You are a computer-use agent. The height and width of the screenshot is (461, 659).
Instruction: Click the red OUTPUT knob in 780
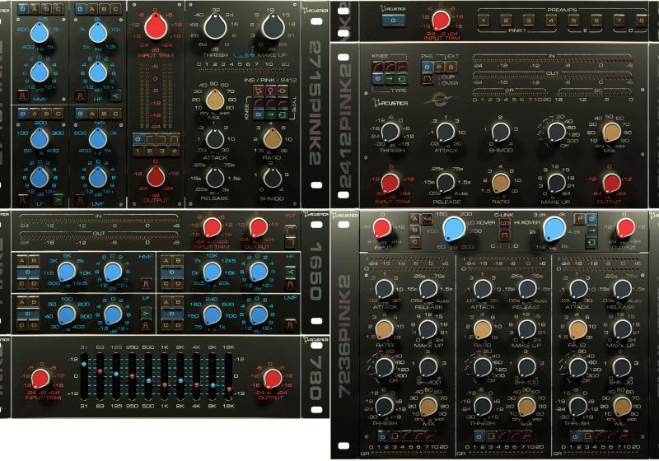pos(273,379)
